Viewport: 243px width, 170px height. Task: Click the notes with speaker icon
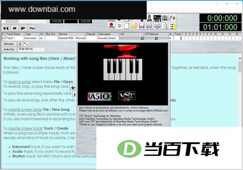[x=173, y=18]
